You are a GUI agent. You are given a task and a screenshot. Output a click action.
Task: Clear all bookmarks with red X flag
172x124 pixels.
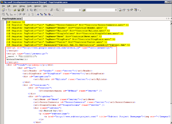49,14
